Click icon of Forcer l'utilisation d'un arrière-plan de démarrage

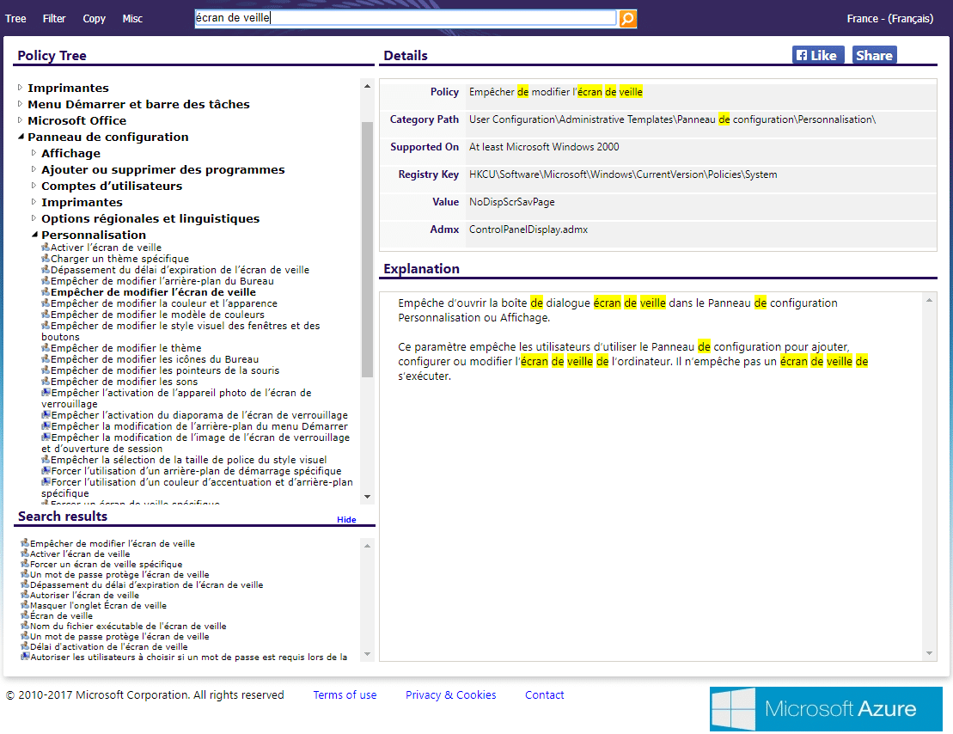[46, 471]
